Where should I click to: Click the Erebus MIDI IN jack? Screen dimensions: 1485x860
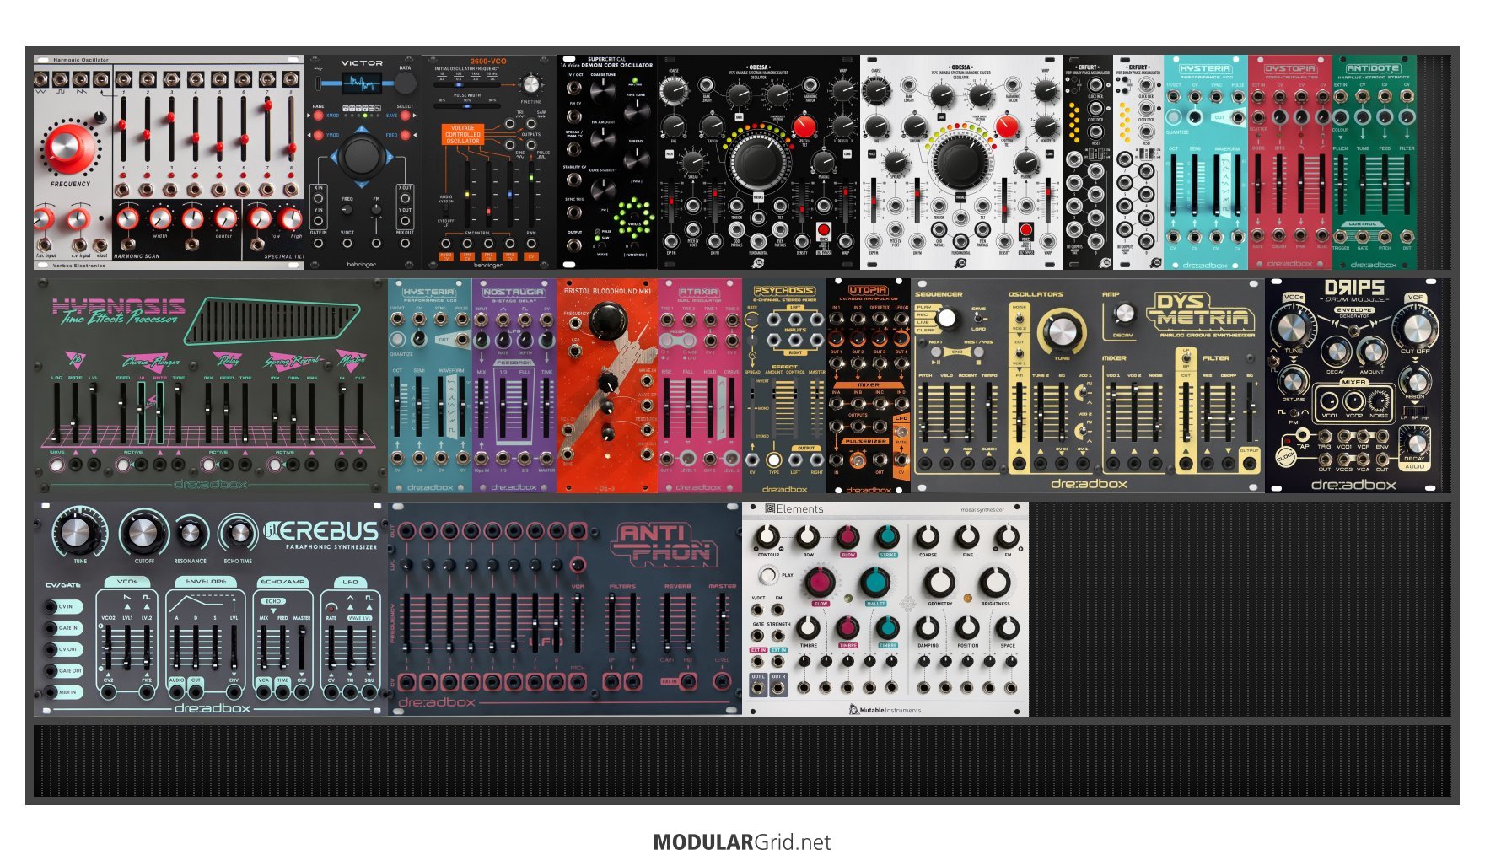click(x=51, y=692)
